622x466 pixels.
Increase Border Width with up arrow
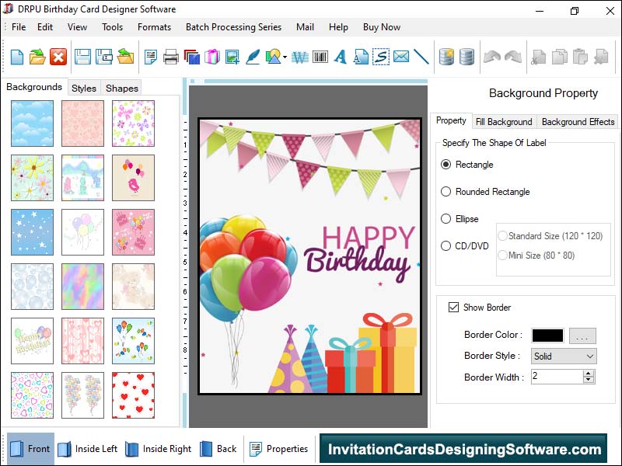coord(589,373)
